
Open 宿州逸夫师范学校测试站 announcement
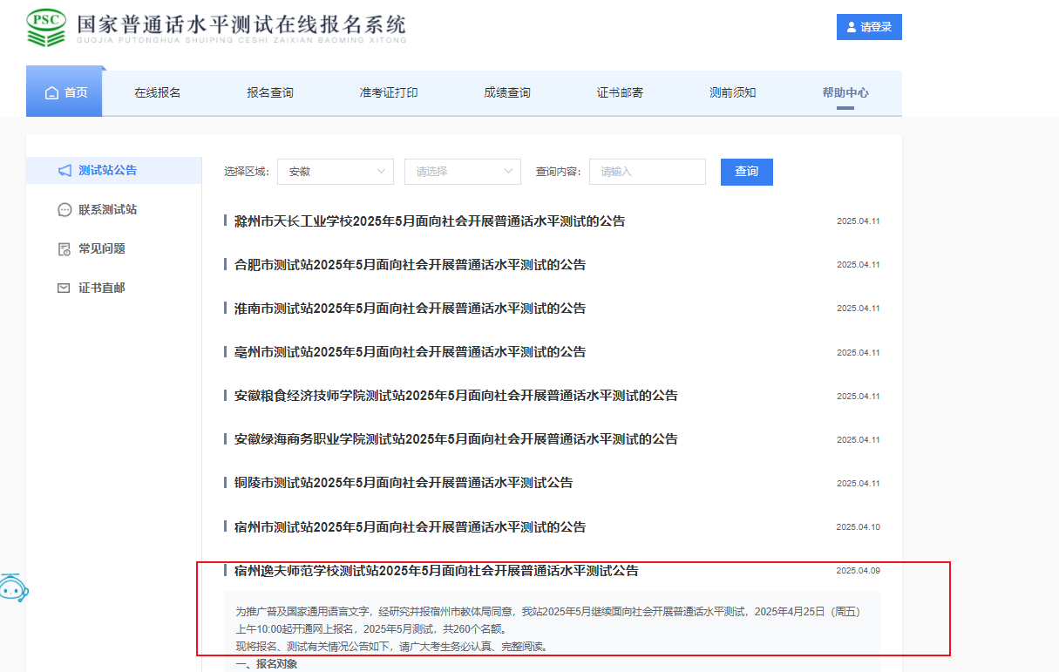pos(437,571)
